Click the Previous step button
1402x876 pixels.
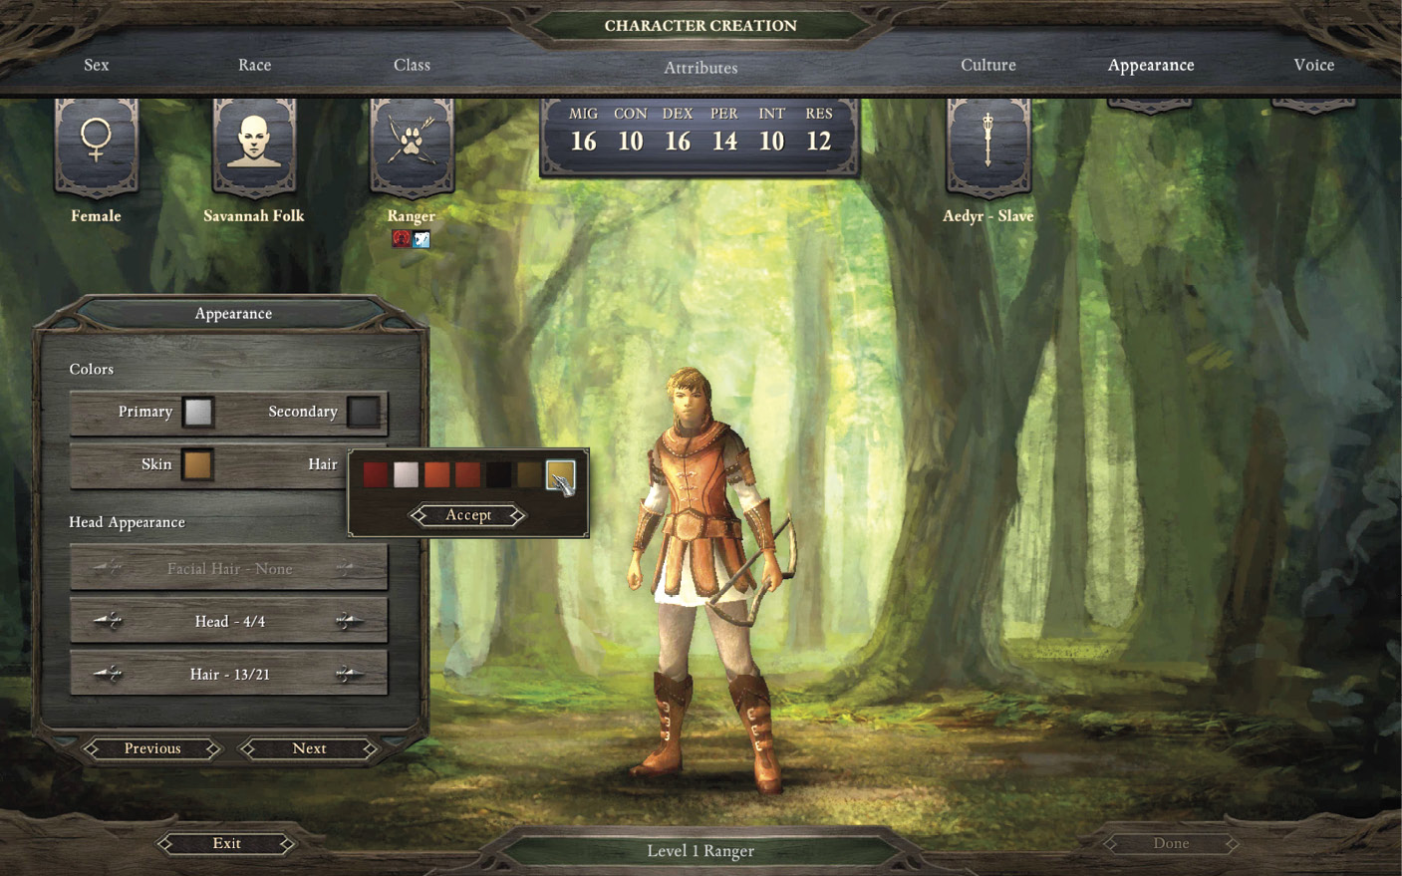tap(152, 748)
